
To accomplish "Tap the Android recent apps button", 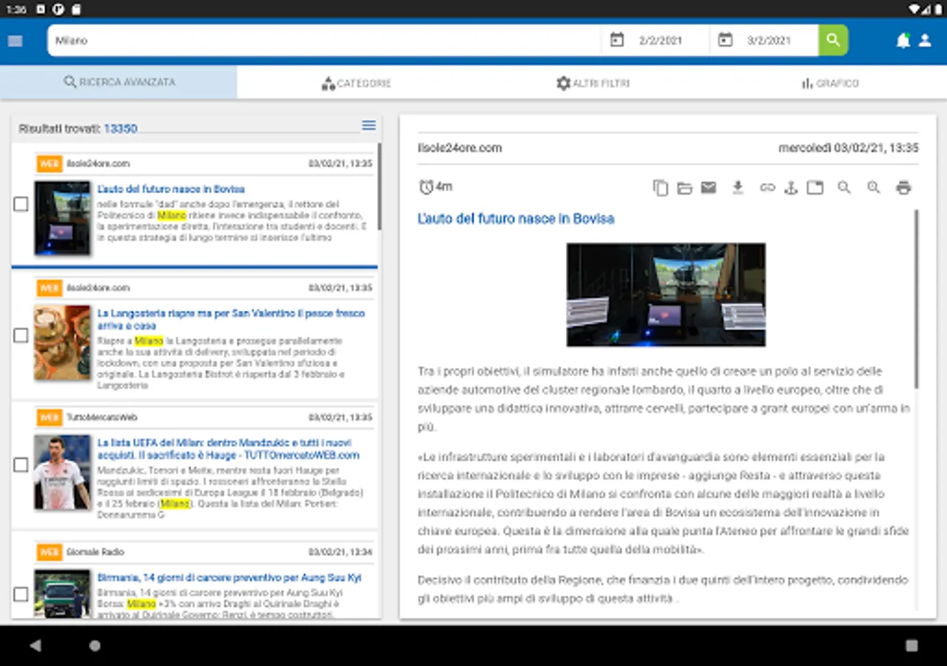I will coord(911,645).
